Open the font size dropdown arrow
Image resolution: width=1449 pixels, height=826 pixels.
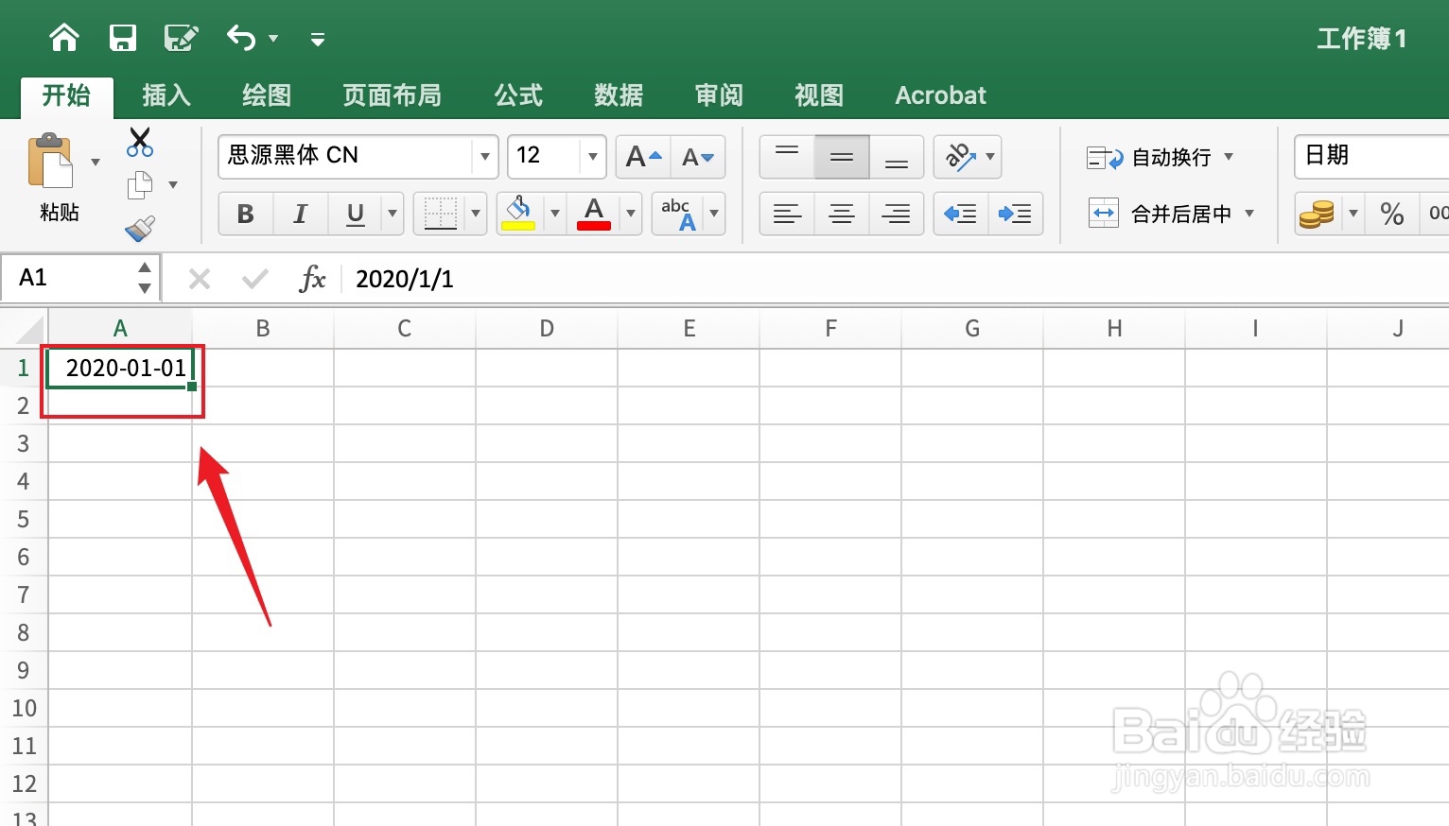[x=593, y=156]
